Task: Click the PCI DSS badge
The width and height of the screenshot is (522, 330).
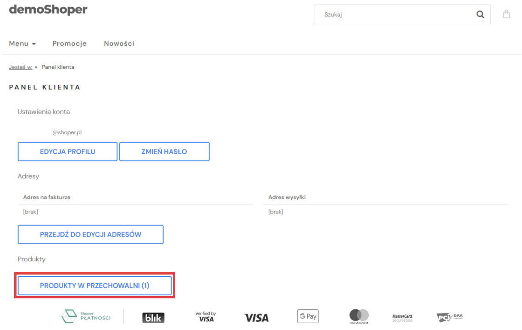Action: tap(450, 317)
